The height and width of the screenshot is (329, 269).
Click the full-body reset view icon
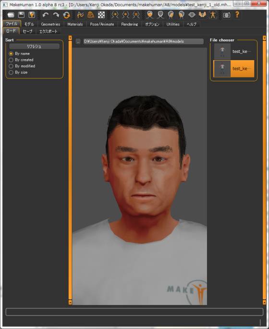coord(213,15)
